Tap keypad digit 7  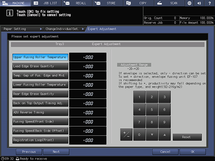[139, 122]
